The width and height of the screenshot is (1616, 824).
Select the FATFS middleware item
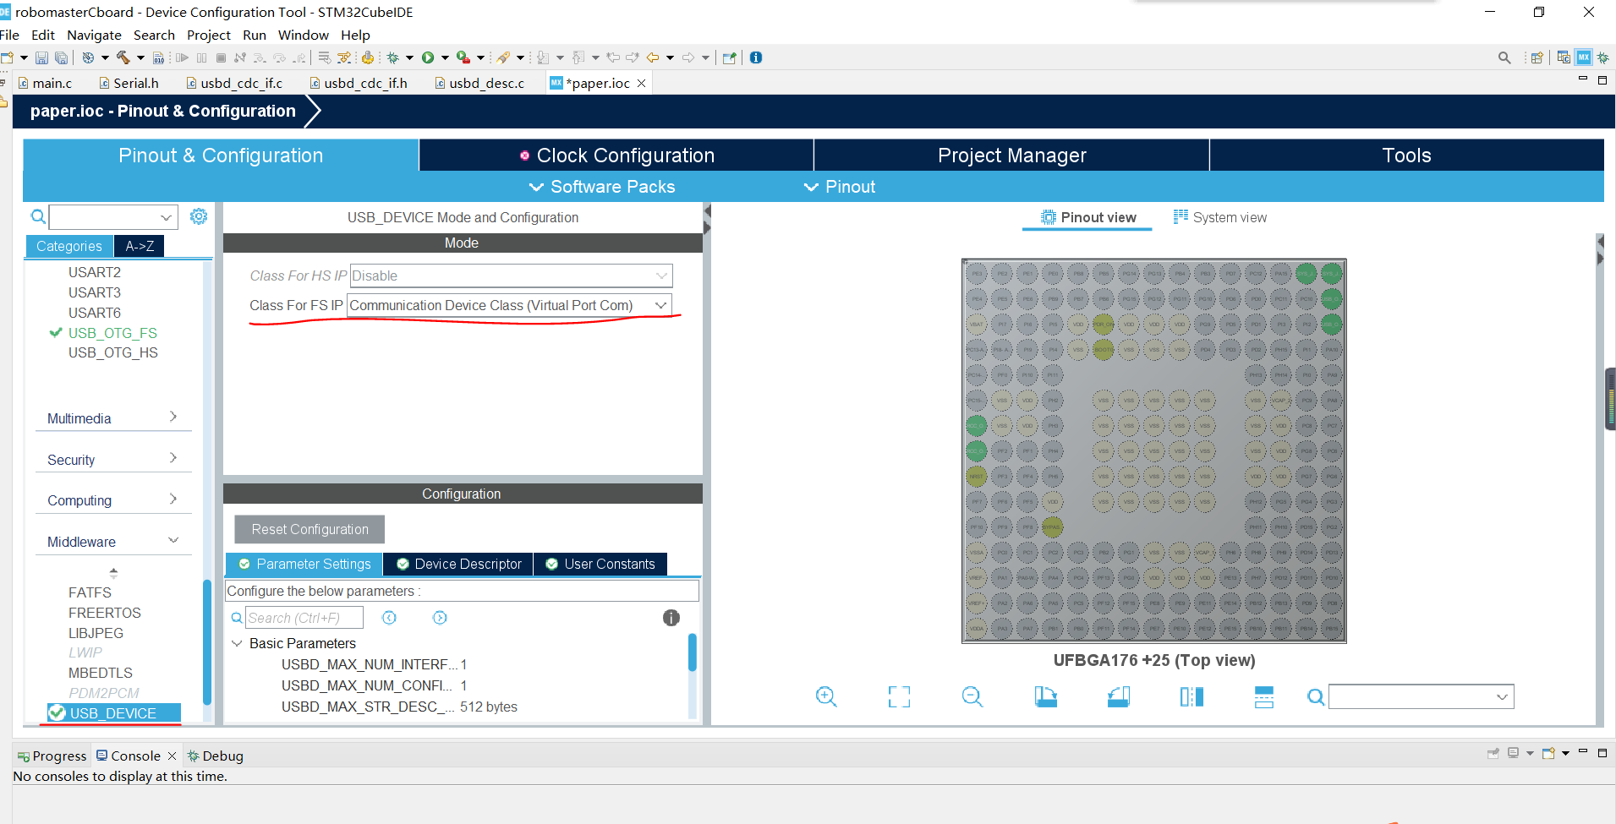[90, 592]
